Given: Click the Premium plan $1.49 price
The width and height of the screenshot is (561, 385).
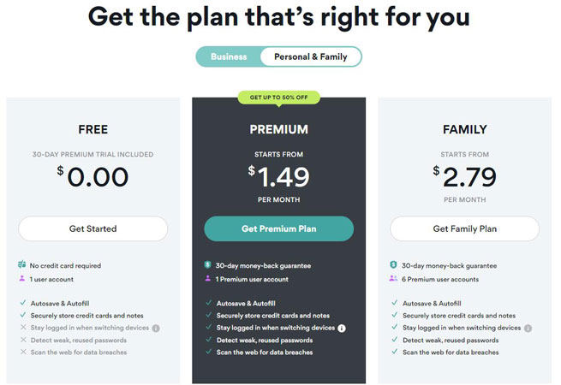Looking at the screenshot, I should point(280,177).
